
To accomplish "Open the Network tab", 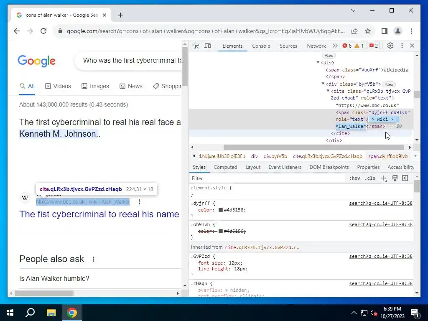I will tap(316, 46).
